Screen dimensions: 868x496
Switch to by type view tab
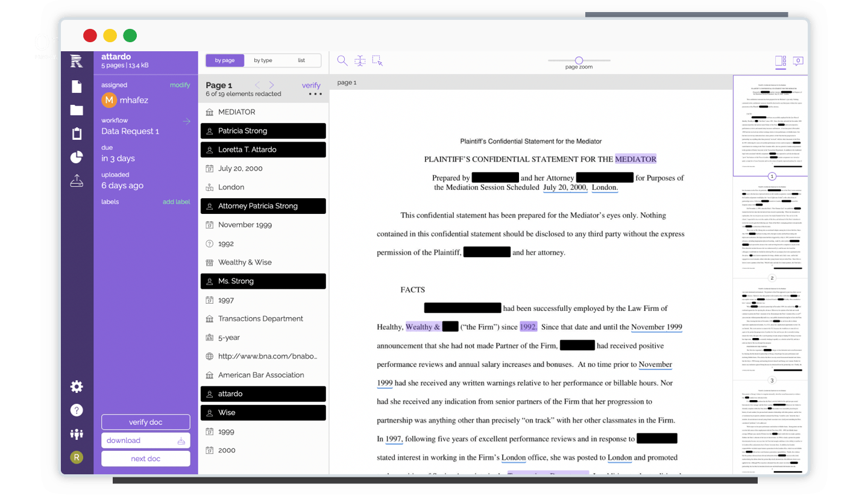[263, 60]
